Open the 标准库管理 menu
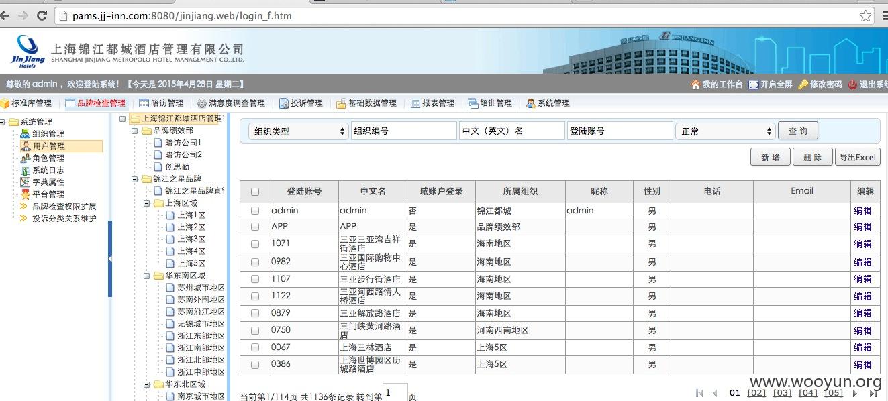The height and width of the screenshot is (401, 888). coord(26,103)
